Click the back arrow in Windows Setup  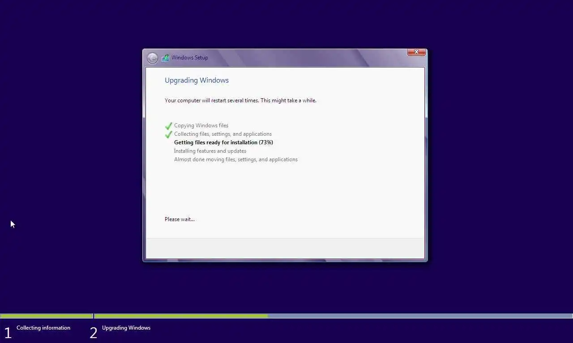pyautogui.click(x=152, y=58)
